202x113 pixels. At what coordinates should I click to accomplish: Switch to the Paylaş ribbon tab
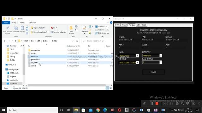[x=22, y=23]
